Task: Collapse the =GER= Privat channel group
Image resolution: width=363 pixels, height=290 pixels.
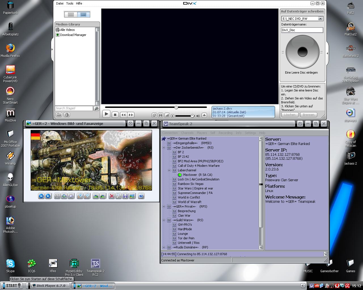Action: click(x=164, y=206)
